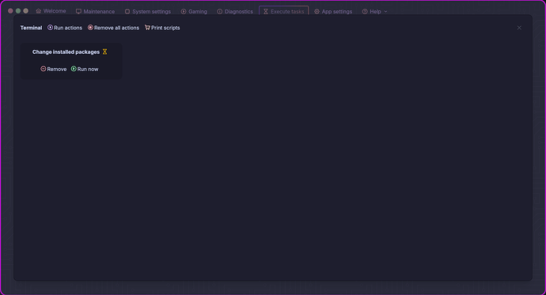546x295 pixels.
Task: Run Change installed packages now
Action: click(85, 69)
